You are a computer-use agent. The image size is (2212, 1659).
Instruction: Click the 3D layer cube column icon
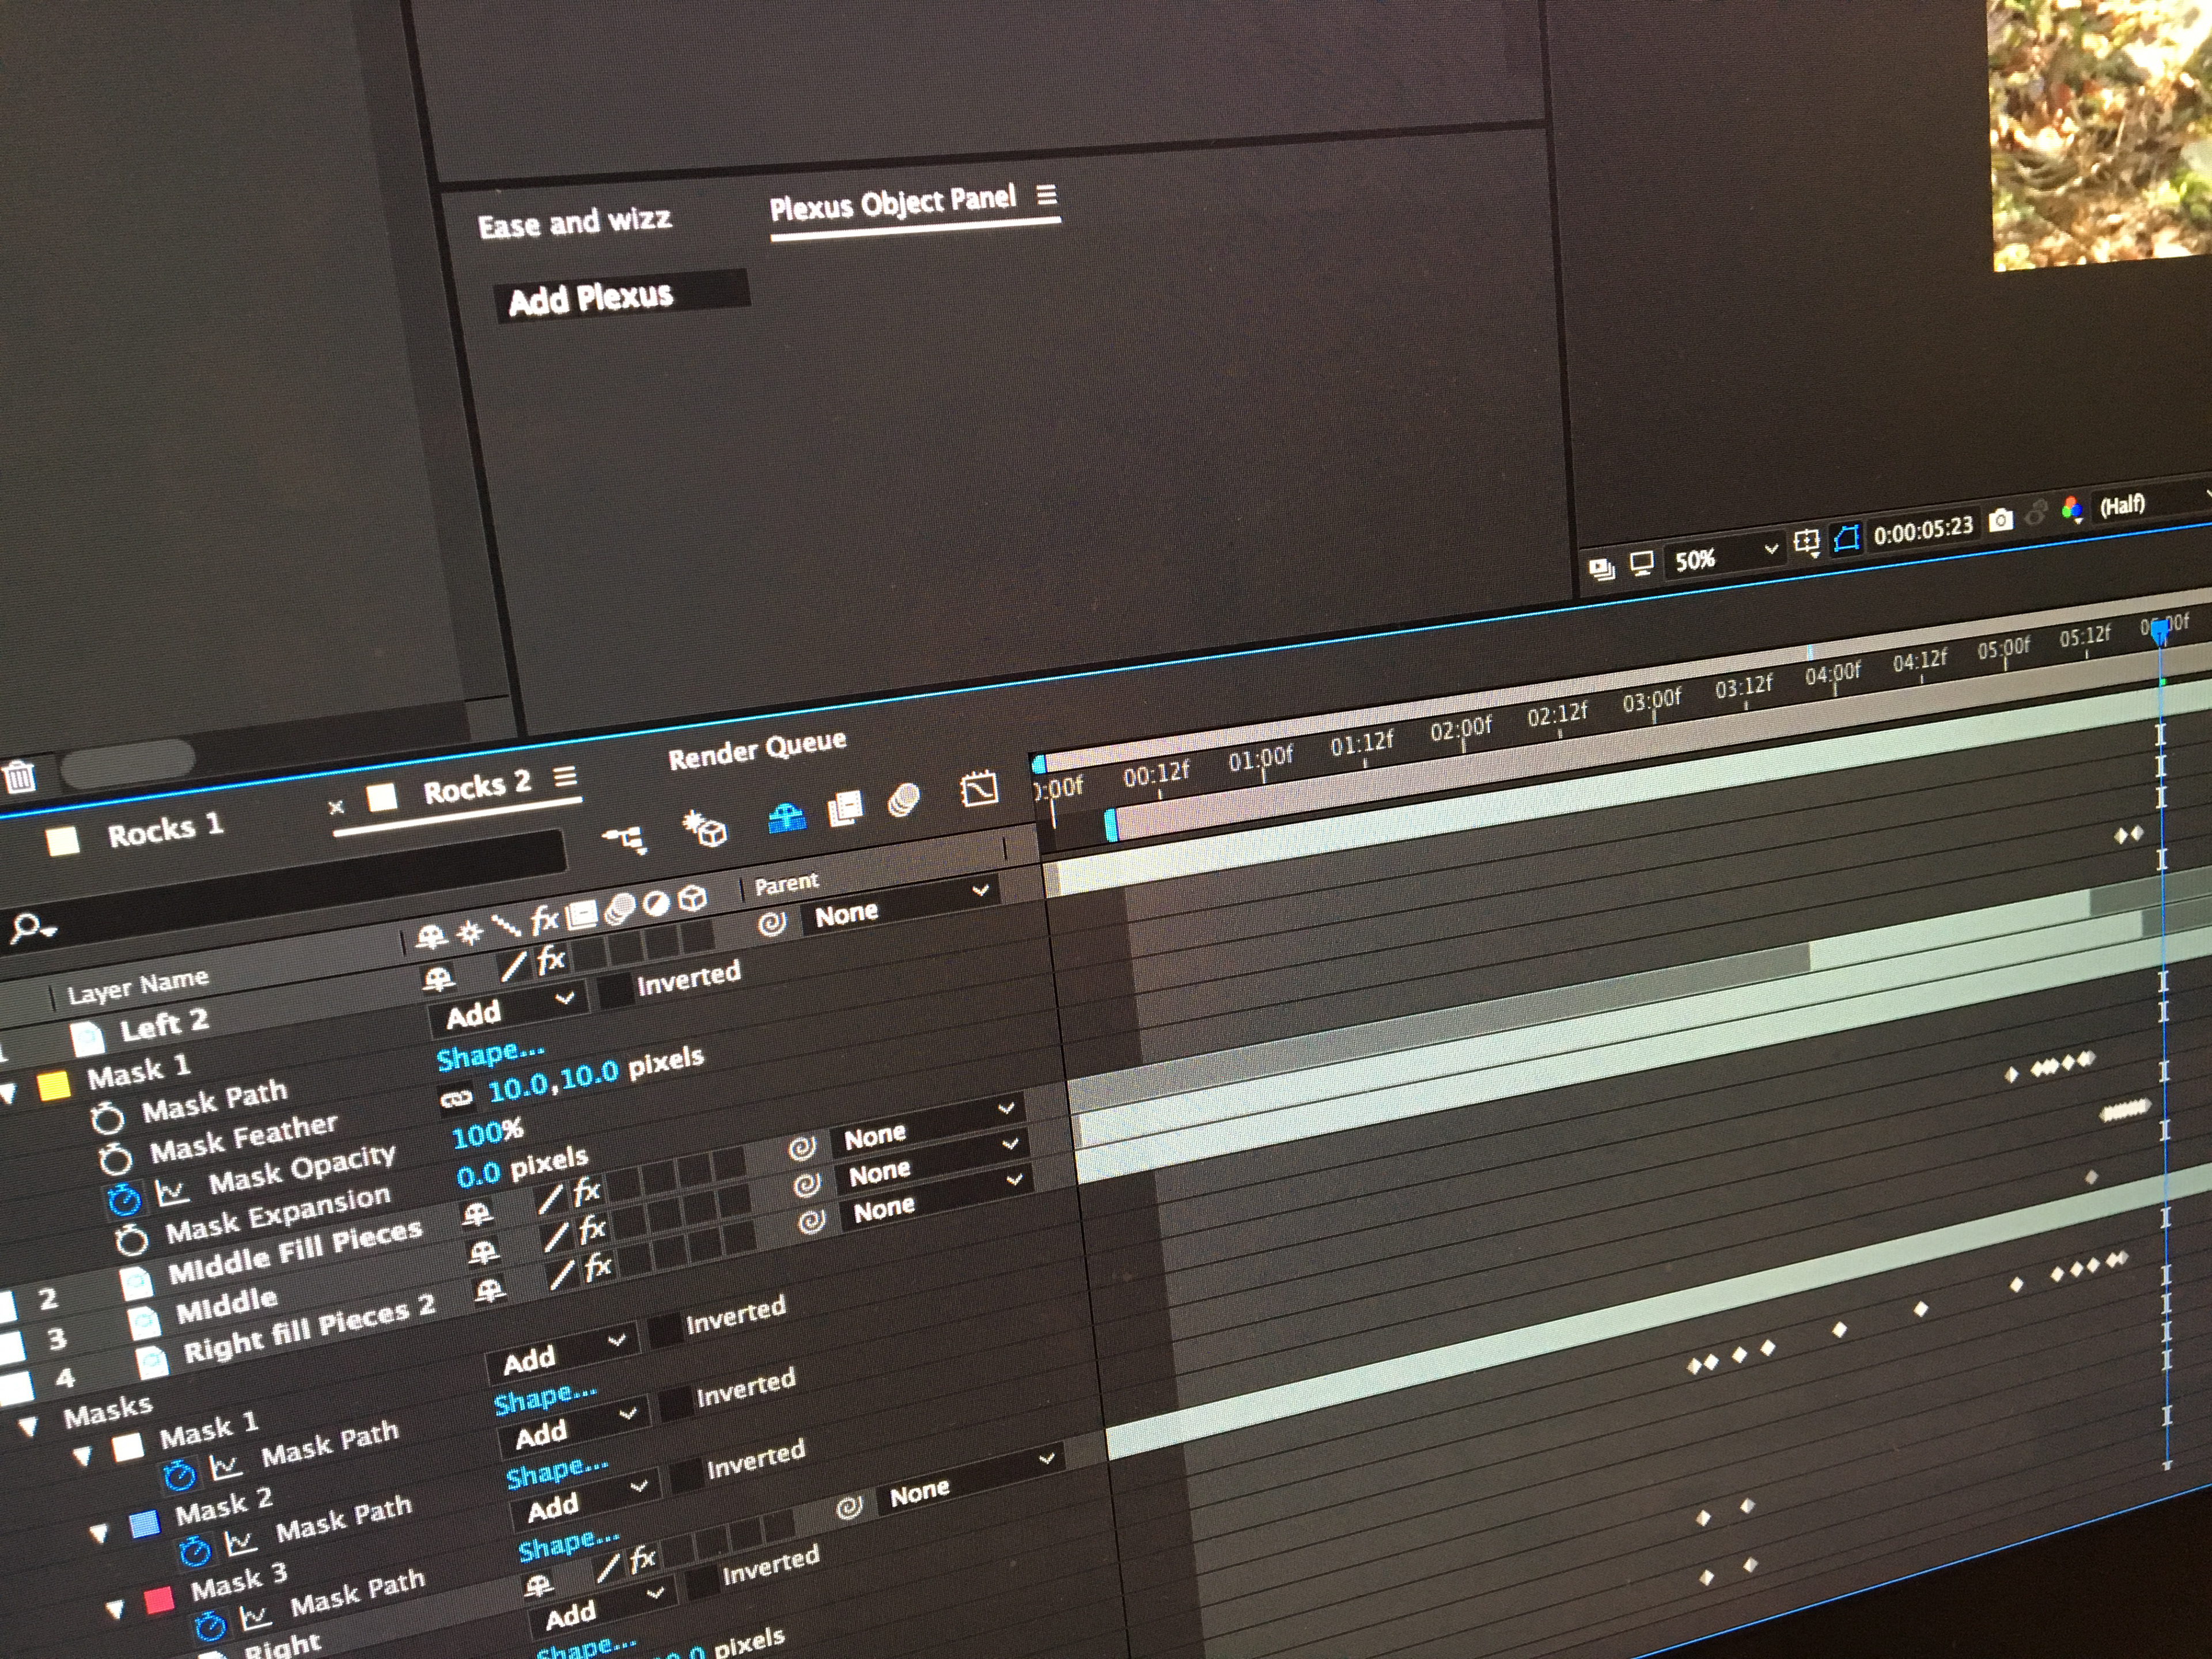click(692, 899)
